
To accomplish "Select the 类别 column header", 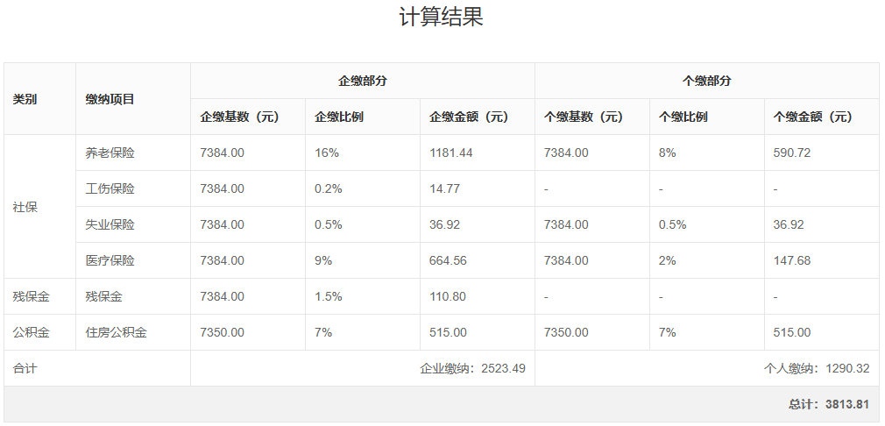I will click(x=25, y=99).
